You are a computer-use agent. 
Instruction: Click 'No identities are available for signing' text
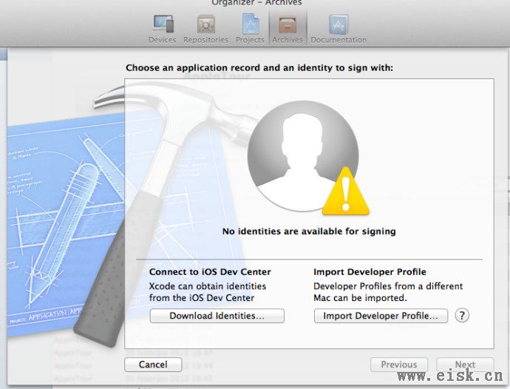click(x=309, y=231)
